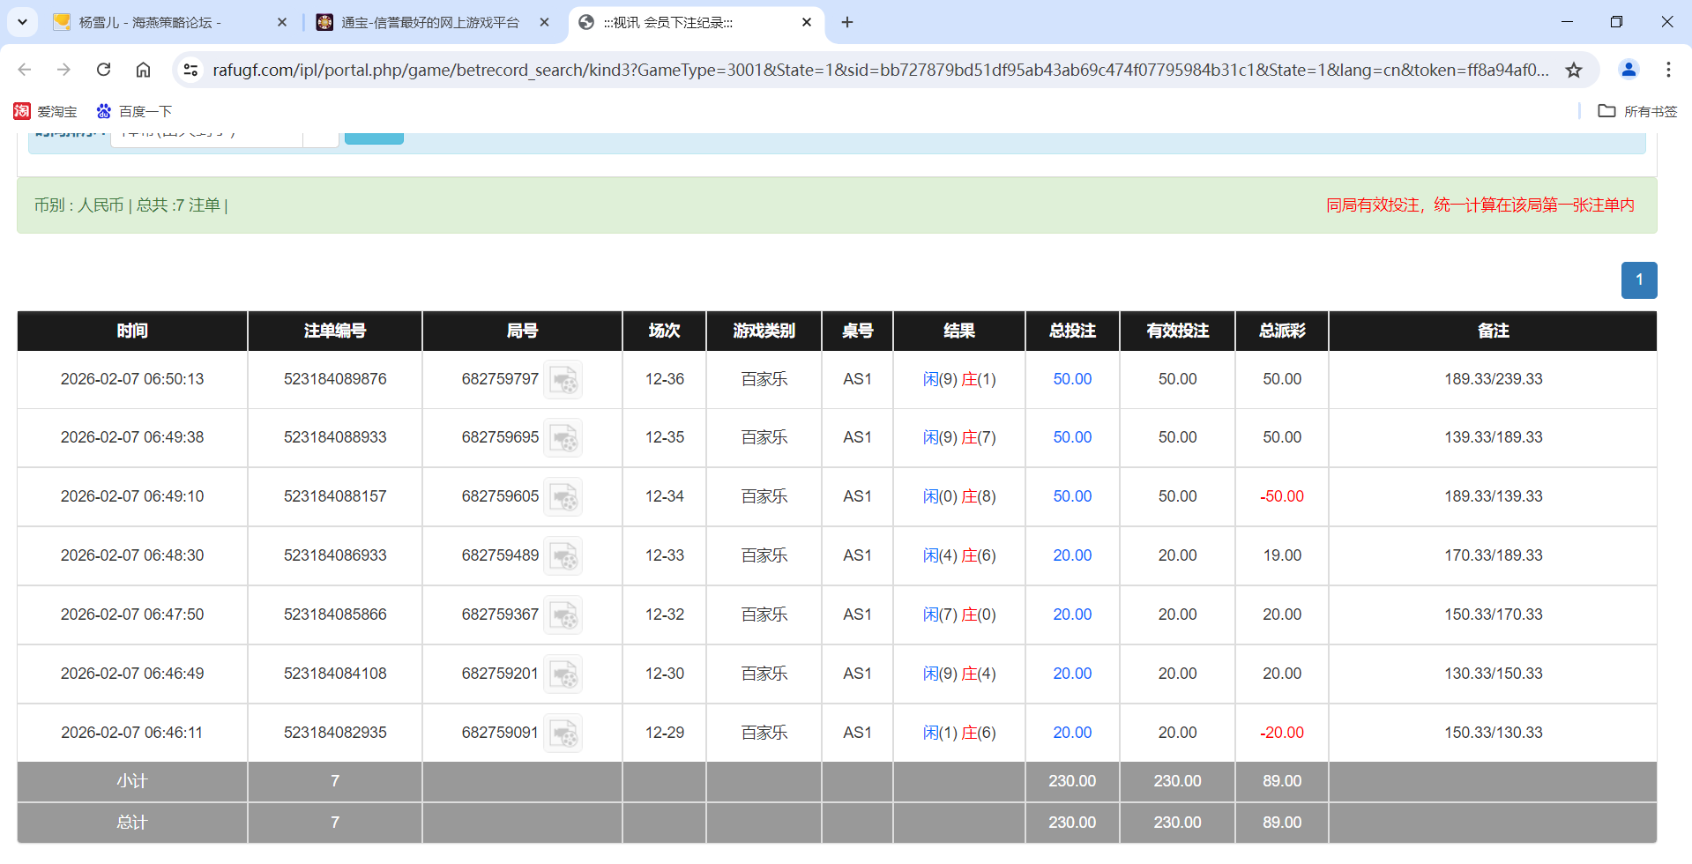This screenshot has height=864, width=1692.
Task: Switch to the 通宝 game platform tab
Action: coord(423,23)
